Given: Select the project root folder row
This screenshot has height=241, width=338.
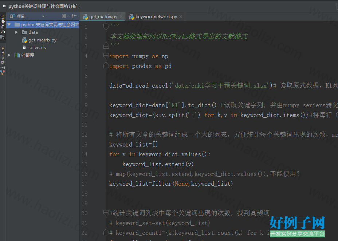Looking at the screenshot, I should tap(43, 25).
